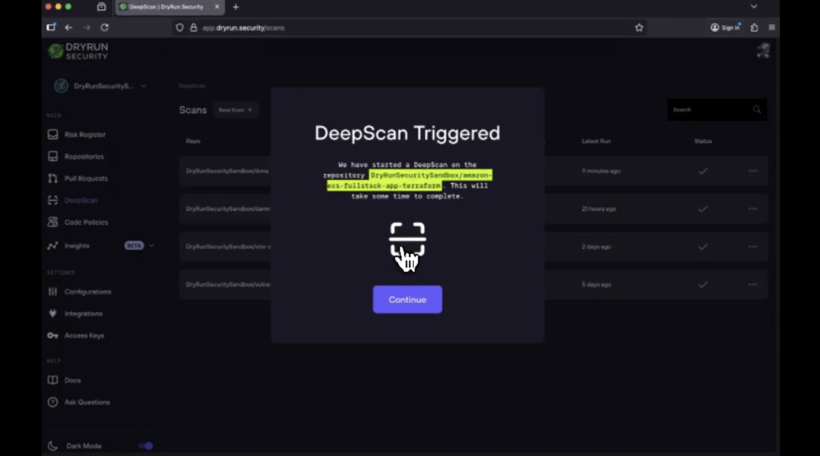Open the Integrations page
Image resolution: width=820 pixels, height=456 pixels.
tap(84, 313)
